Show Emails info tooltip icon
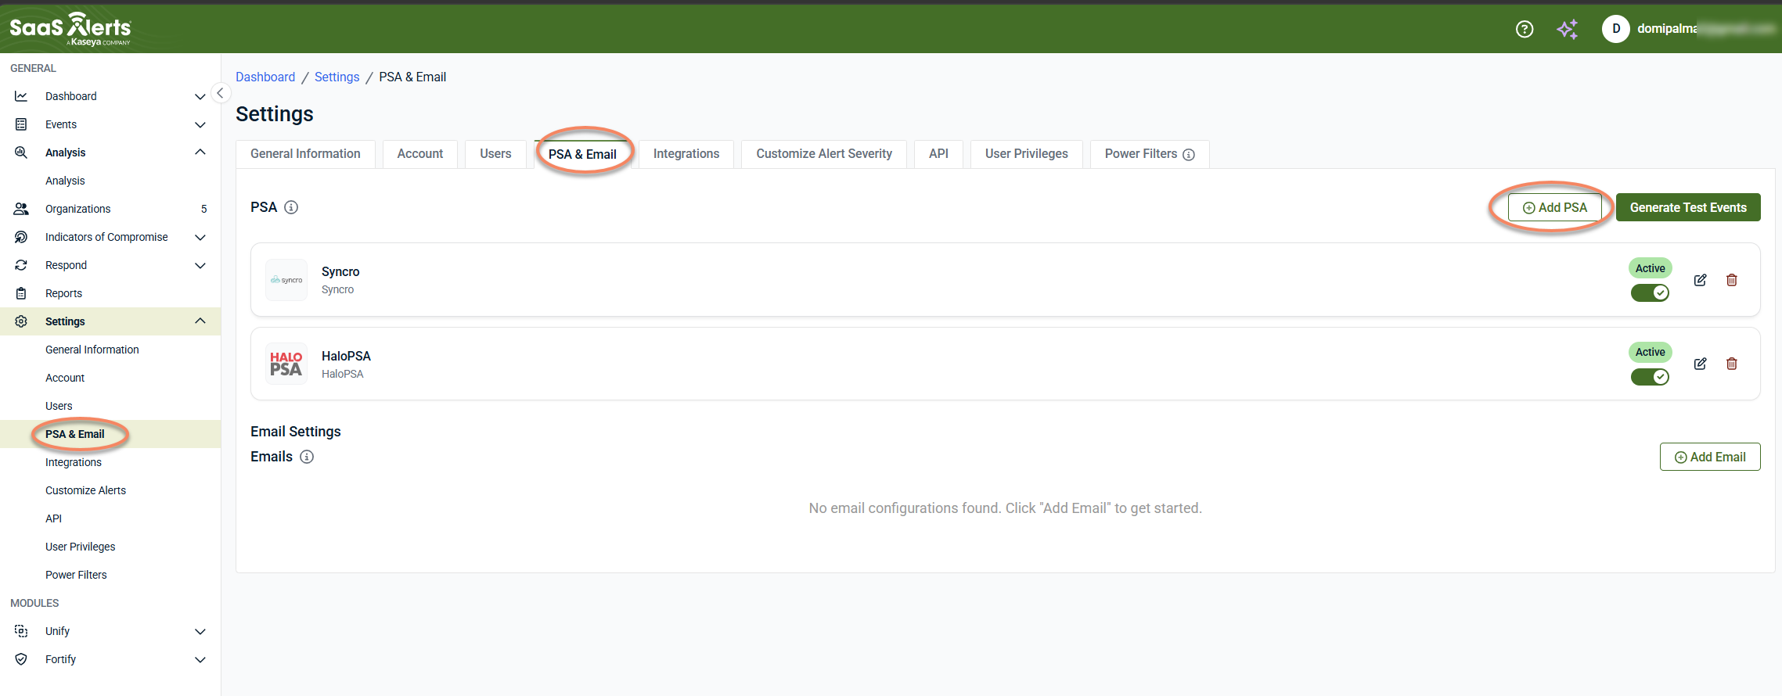The image size is (1782, 696). click(x=307, y=457)
